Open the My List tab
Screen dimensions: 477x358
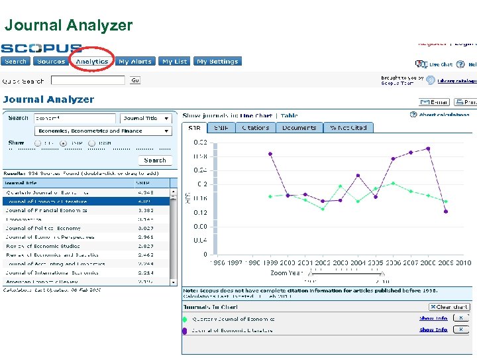tap(175, 61)
